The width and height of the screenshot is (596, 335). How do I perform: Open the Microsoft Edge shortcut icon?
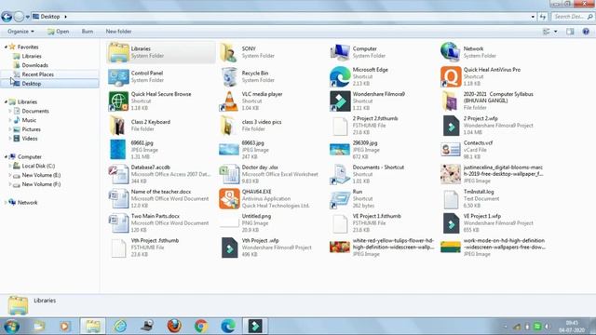click(x=340, y=76)
